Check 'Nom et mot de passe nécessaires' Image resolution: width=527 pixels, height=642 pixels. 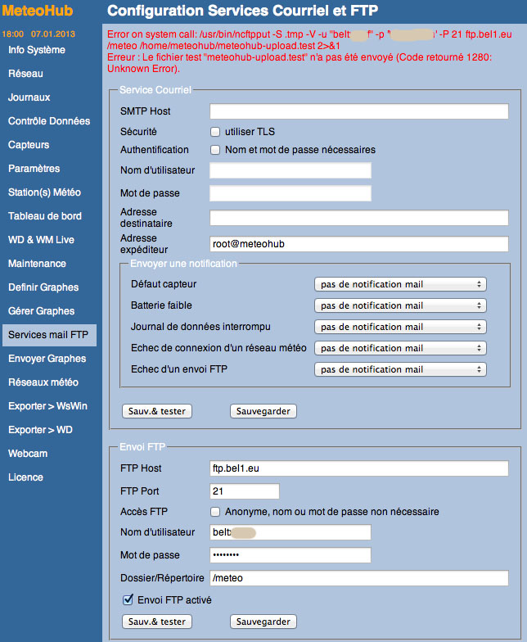[x=215, y=151]
